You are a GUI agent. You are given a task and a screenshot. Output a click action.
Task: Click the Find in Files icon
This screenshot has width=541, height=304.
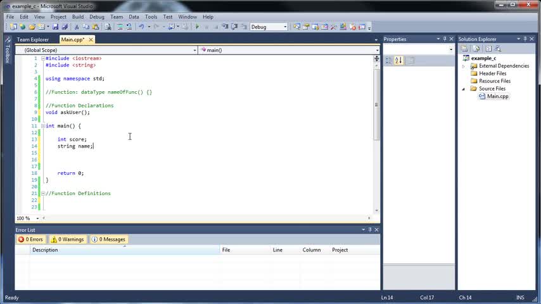[x=108, y=27]
